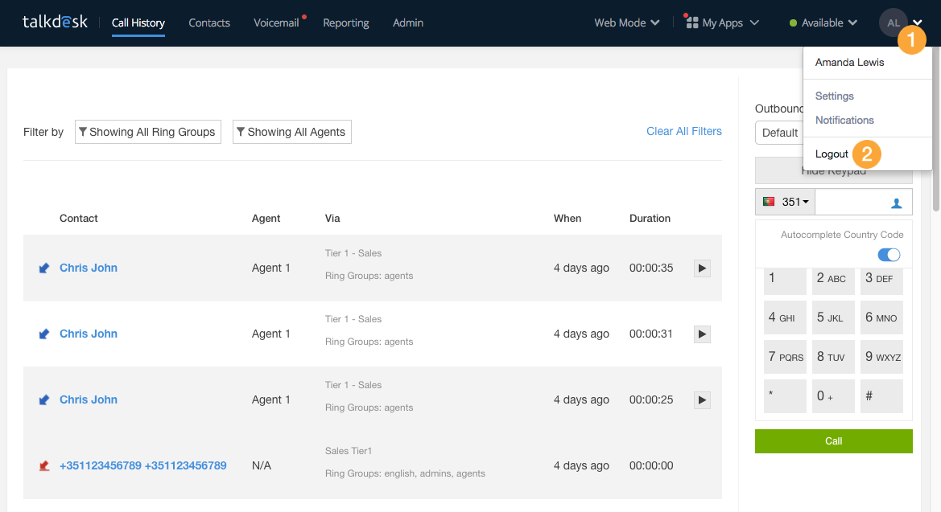The image size is (941, 512).
Task: Select Notifications in the user menu
Action: [x=844, y=120]
